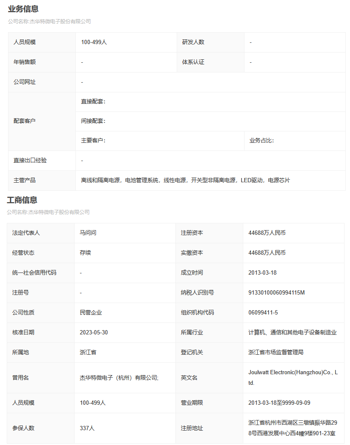Click business term 2013-03-18至9999-09-09

[279, 403]
